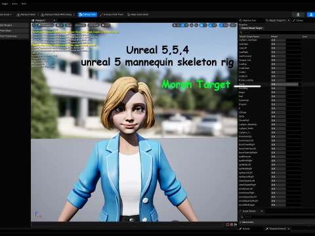Select the Tongue_Out morph target
This screenshot has height=236, width=315.
(x=245, y=60)
